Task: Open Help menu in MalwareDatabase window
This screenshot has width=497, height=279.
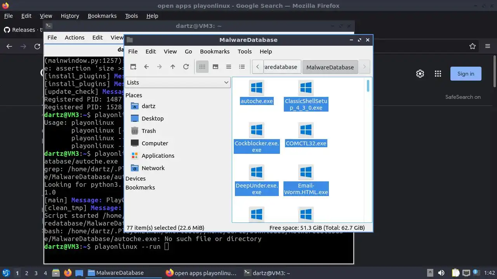Action: pyautogui.click(x=266, y=51)
